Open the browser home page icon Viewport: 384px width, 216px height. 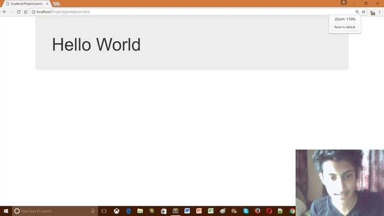pos(25,12)
